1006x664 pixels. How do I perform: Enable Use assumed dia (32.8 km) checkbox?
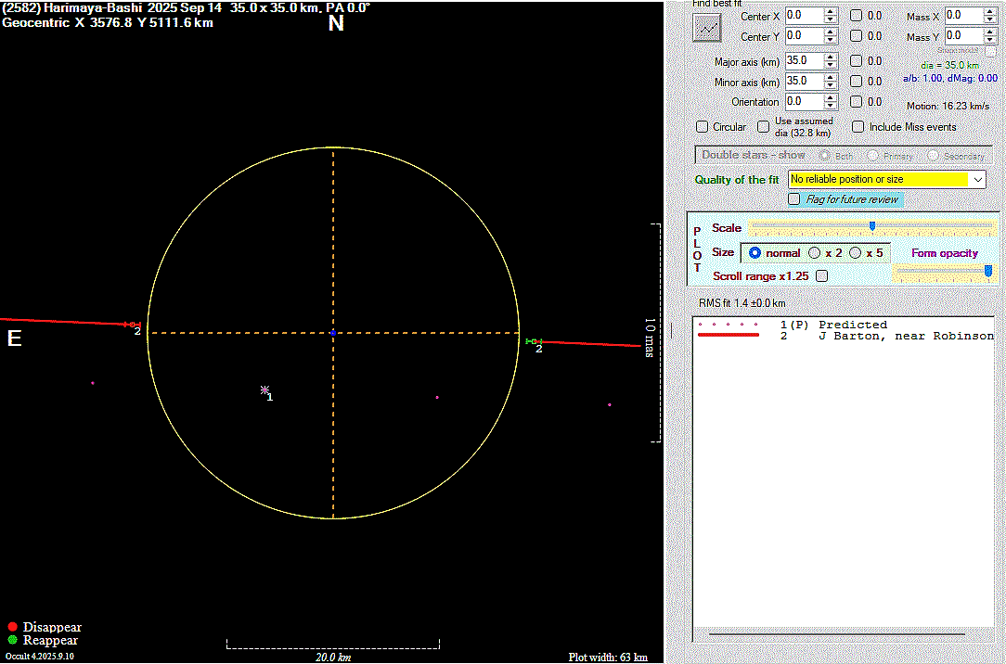pos(763,127)
